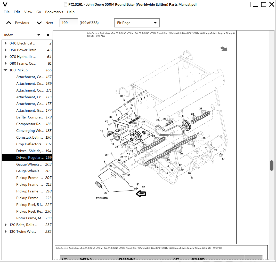This screenshot has height=262, width=276.
Task: Open Cornstalk Balin... entry page 190
Action: 27,137
